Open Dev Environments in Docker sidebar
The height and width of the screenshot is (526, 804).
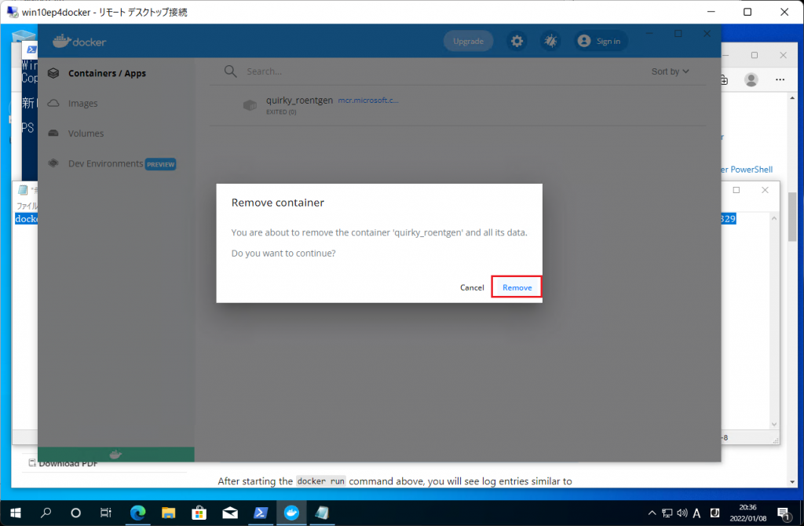coord(106,163)
